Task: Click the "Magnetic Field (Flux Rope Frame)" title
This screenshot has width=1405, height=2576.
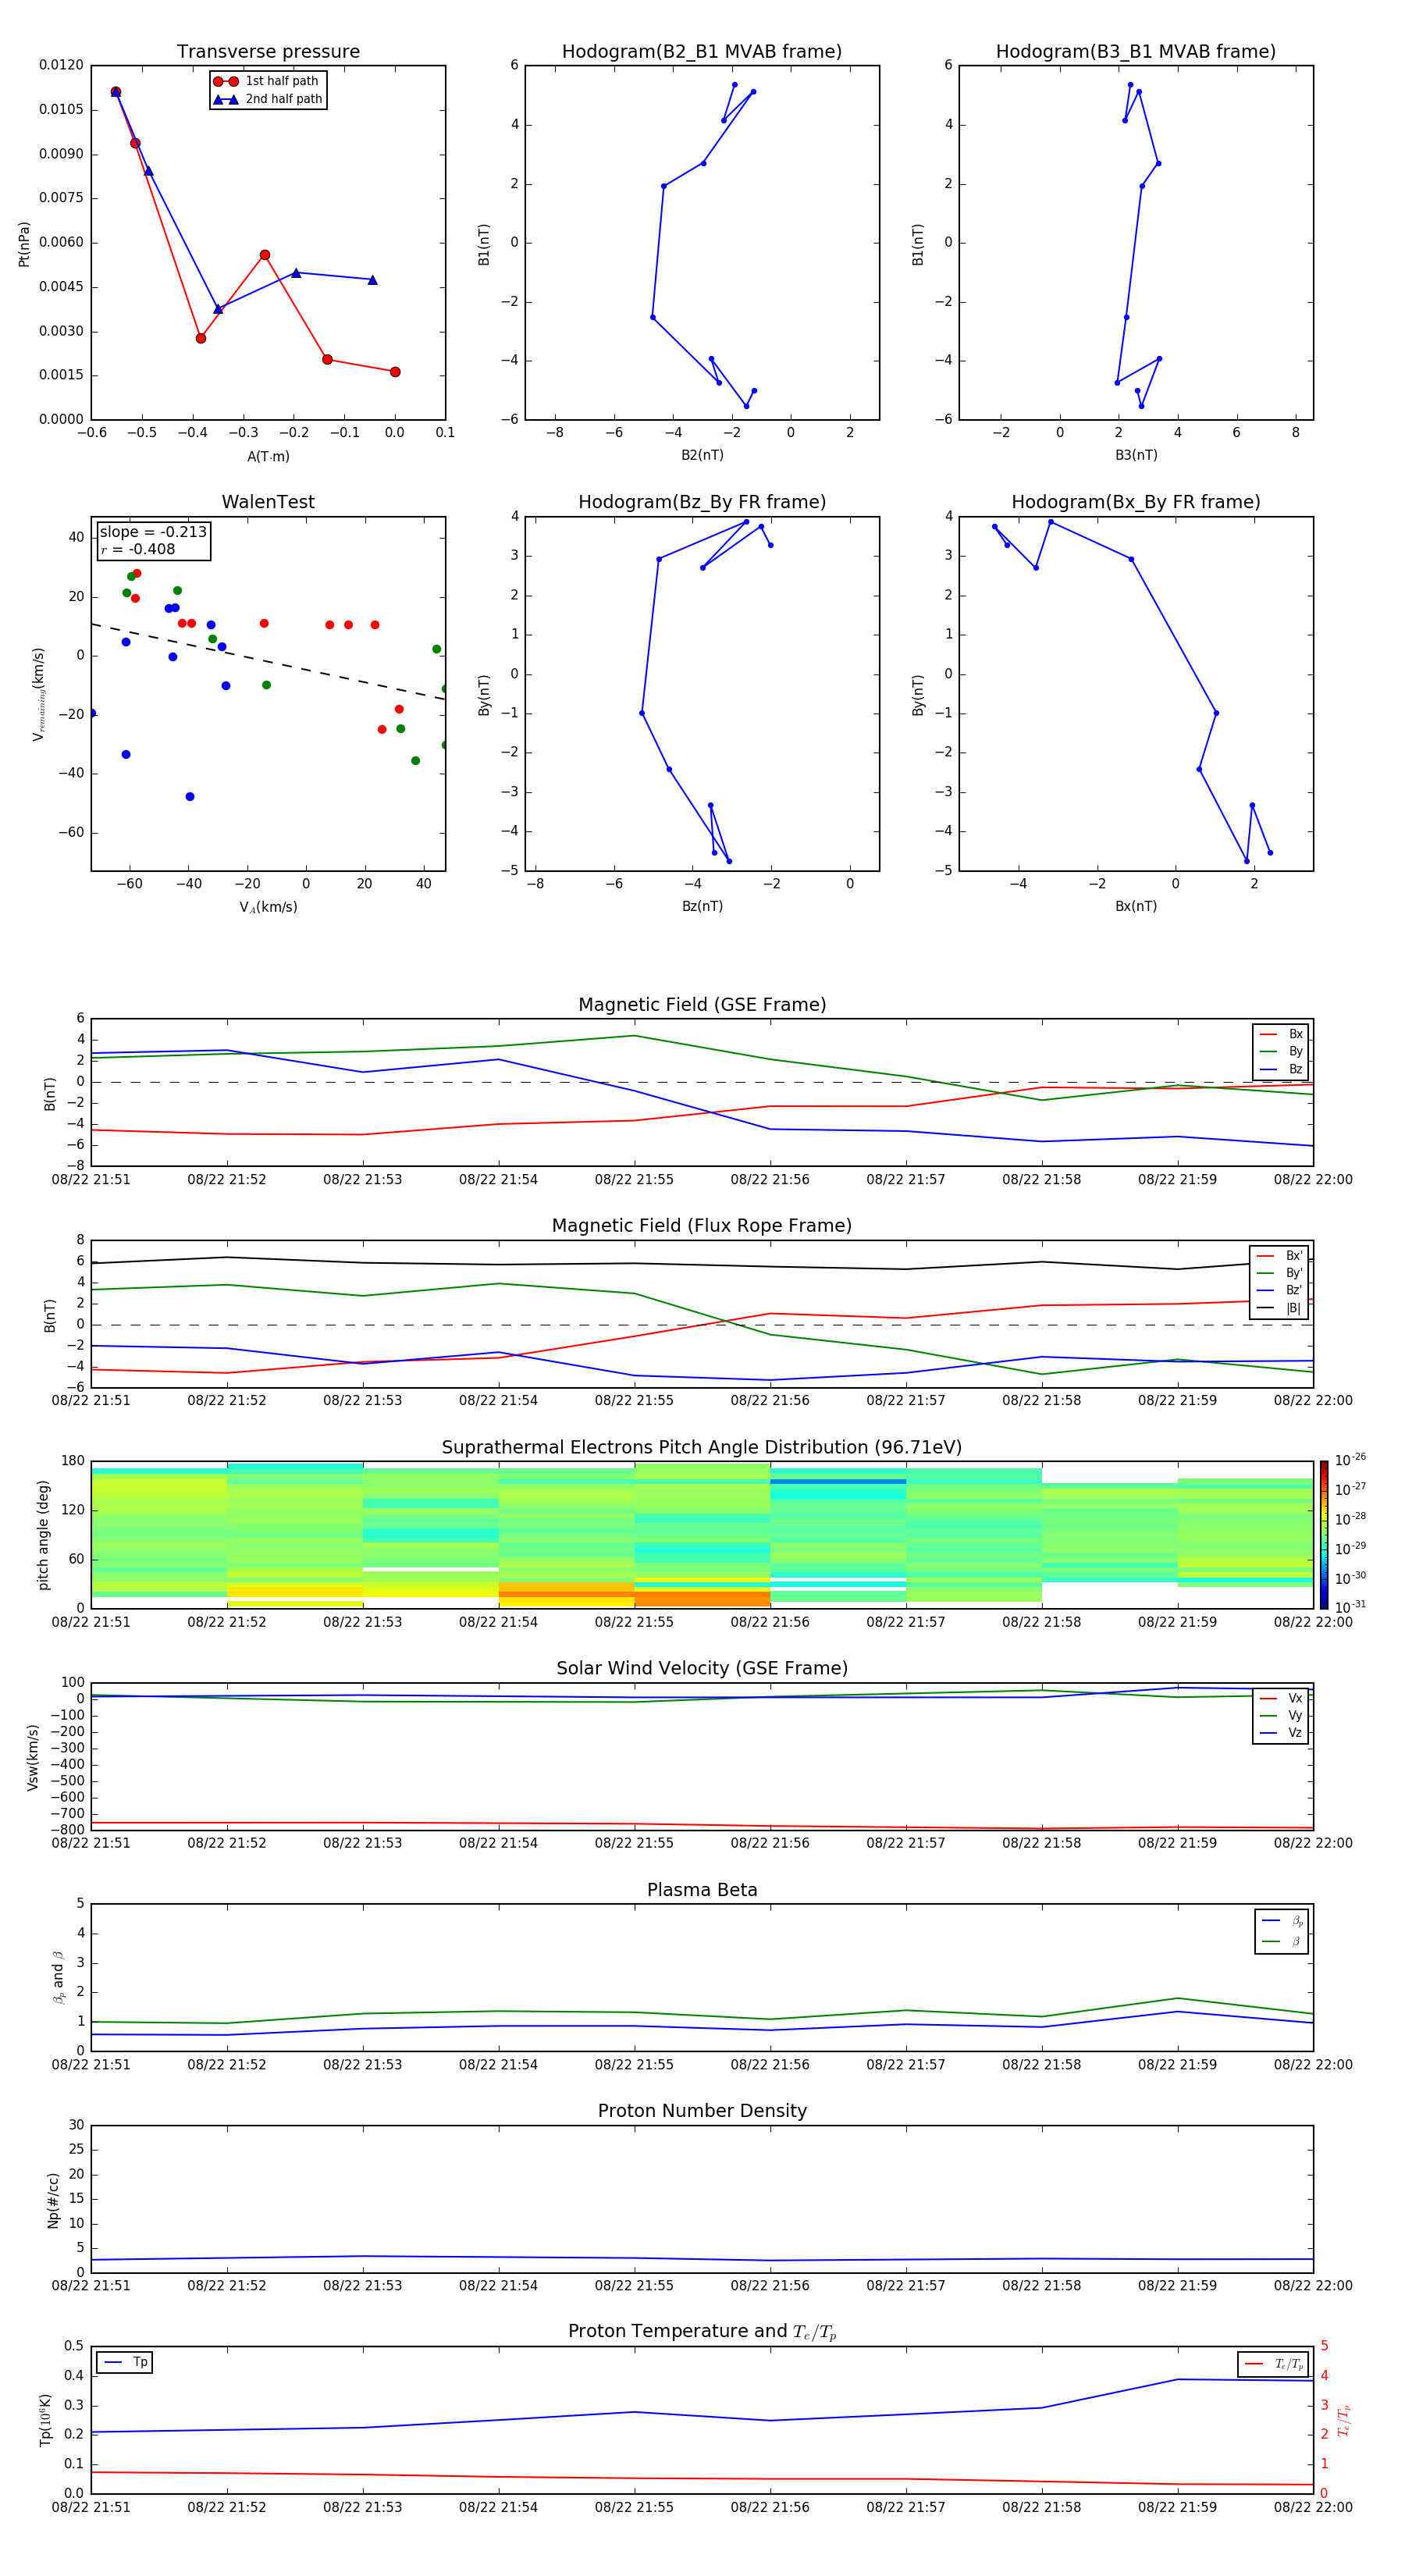Action: (x=702, y=1226)
